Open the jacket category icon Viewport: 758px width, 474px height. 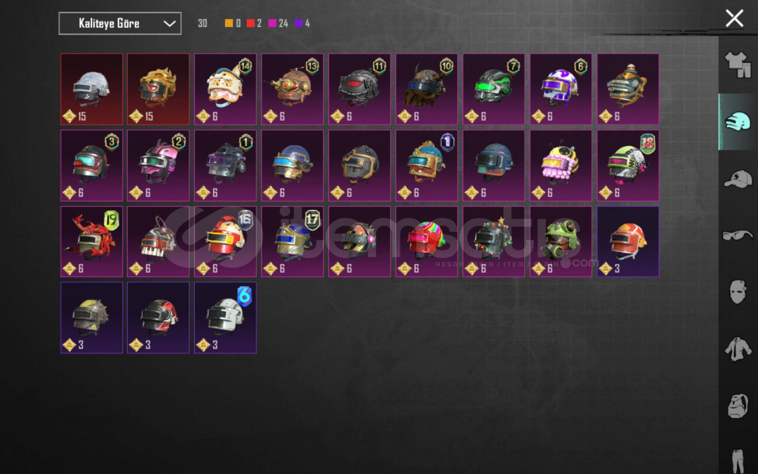pos(738,349)
